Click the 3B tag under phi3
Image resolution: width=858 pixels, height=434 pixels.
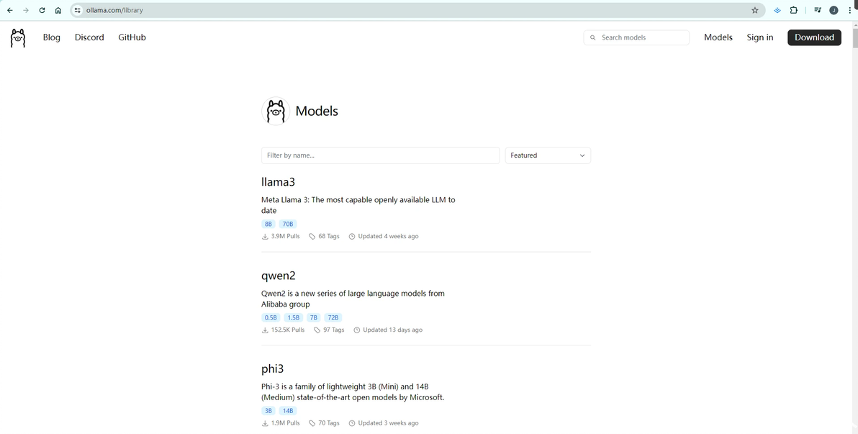(268, 410)
